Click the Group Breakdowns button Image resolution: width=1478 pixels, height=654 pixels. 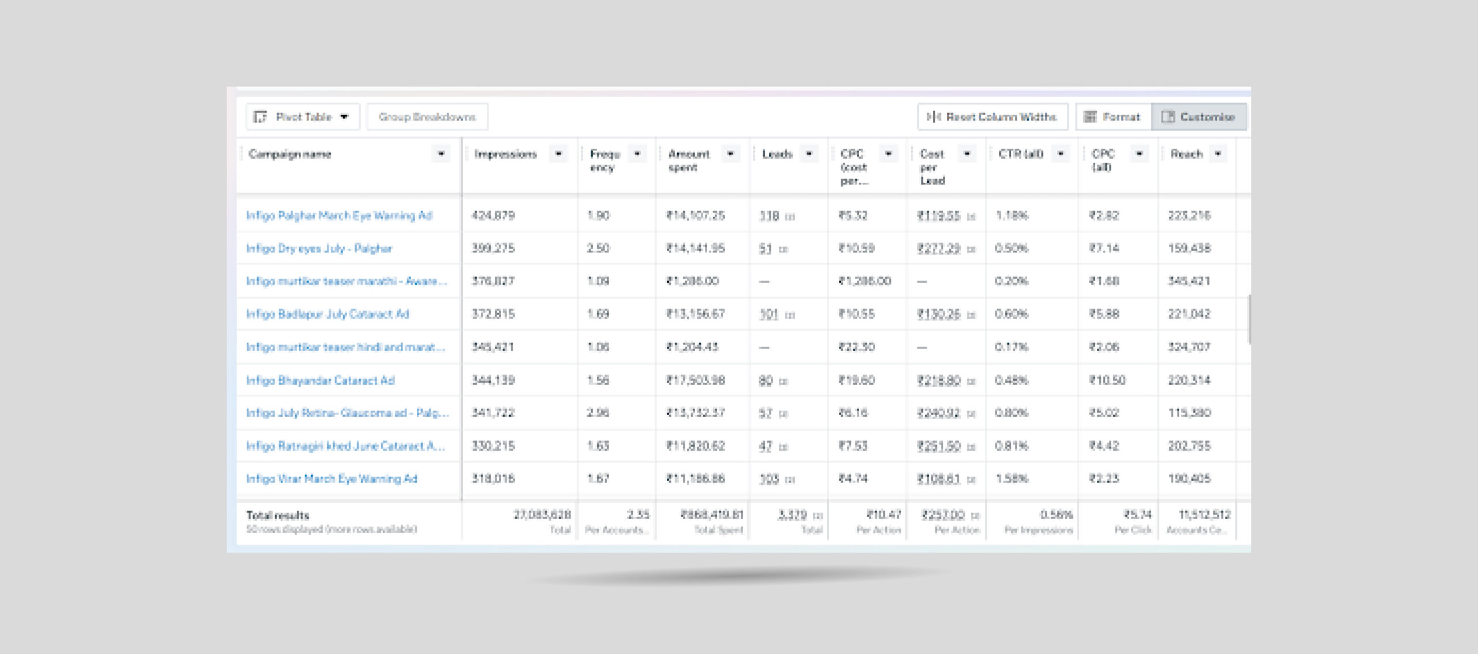pos(427,117)
